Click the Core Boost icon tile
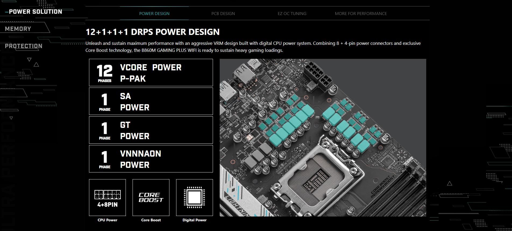 click(151, 197)
